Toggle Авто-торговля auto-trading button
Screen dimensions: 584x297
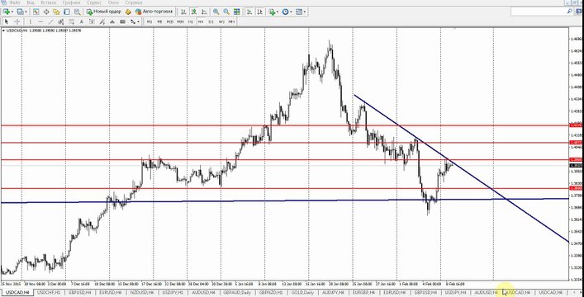point(154,12)
